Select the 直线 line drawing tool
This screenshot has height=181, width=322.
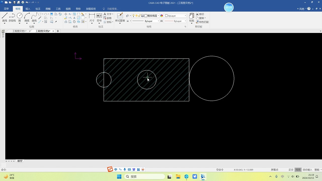[x=5, y=17]
